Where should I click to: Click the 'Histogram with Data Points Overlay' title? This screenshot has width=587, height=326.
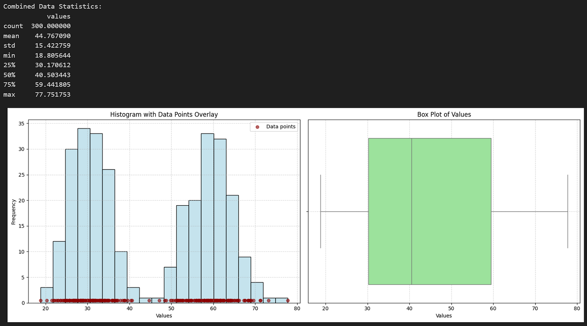tap(164, 114)
